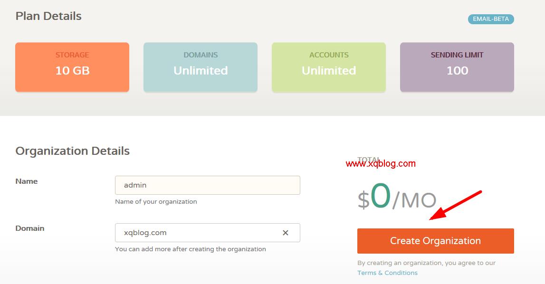Image resolution: width=545 pixels, height=284 pixels.
Task: Click the red www.xqblog.com watermark text
Action: click(381, 163)
